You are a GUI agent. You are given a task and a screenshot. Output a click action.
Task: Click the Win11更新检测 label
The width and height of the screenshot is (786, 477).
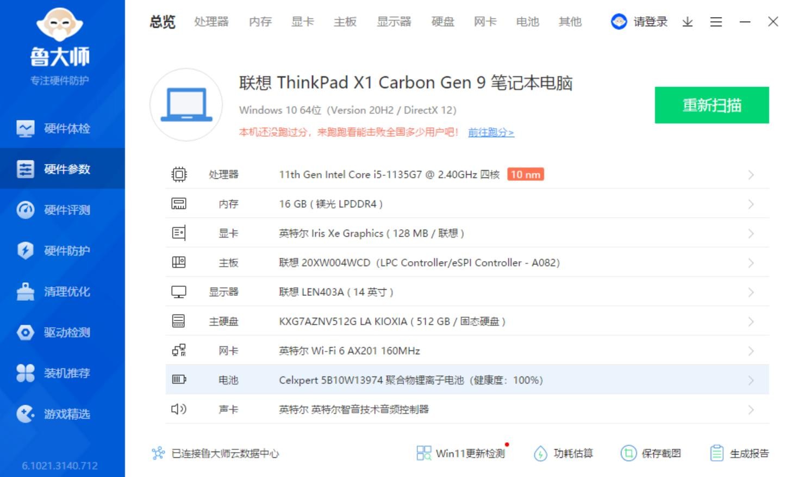point(471,453)
